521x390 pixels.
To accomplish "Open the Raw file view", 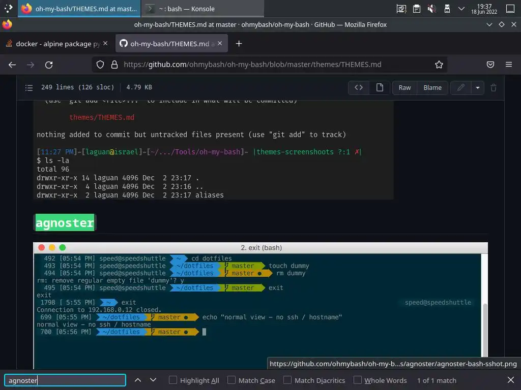I will [x=404, y=87].
